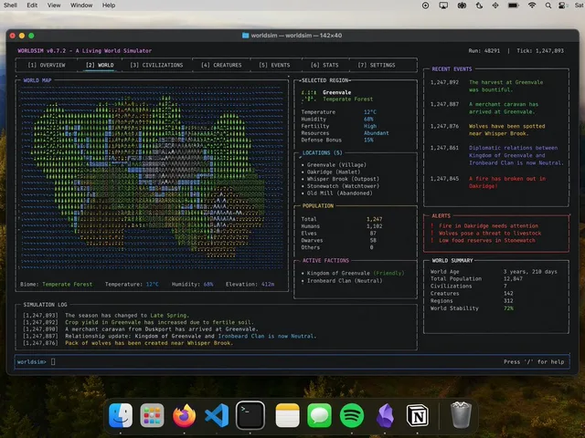The width and height of the screenshot is (585, 438).
Task: Open Finder from the dock
Action: (121, 415)
